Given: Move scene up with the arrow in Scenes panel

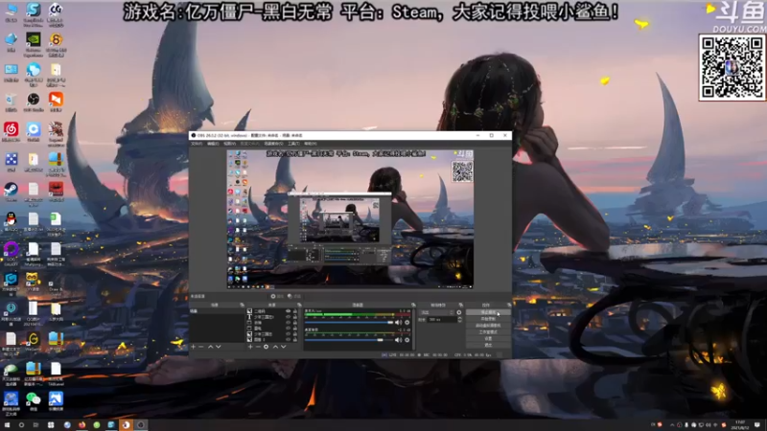Looking at the screenshot, I should (x=210, y=347).
